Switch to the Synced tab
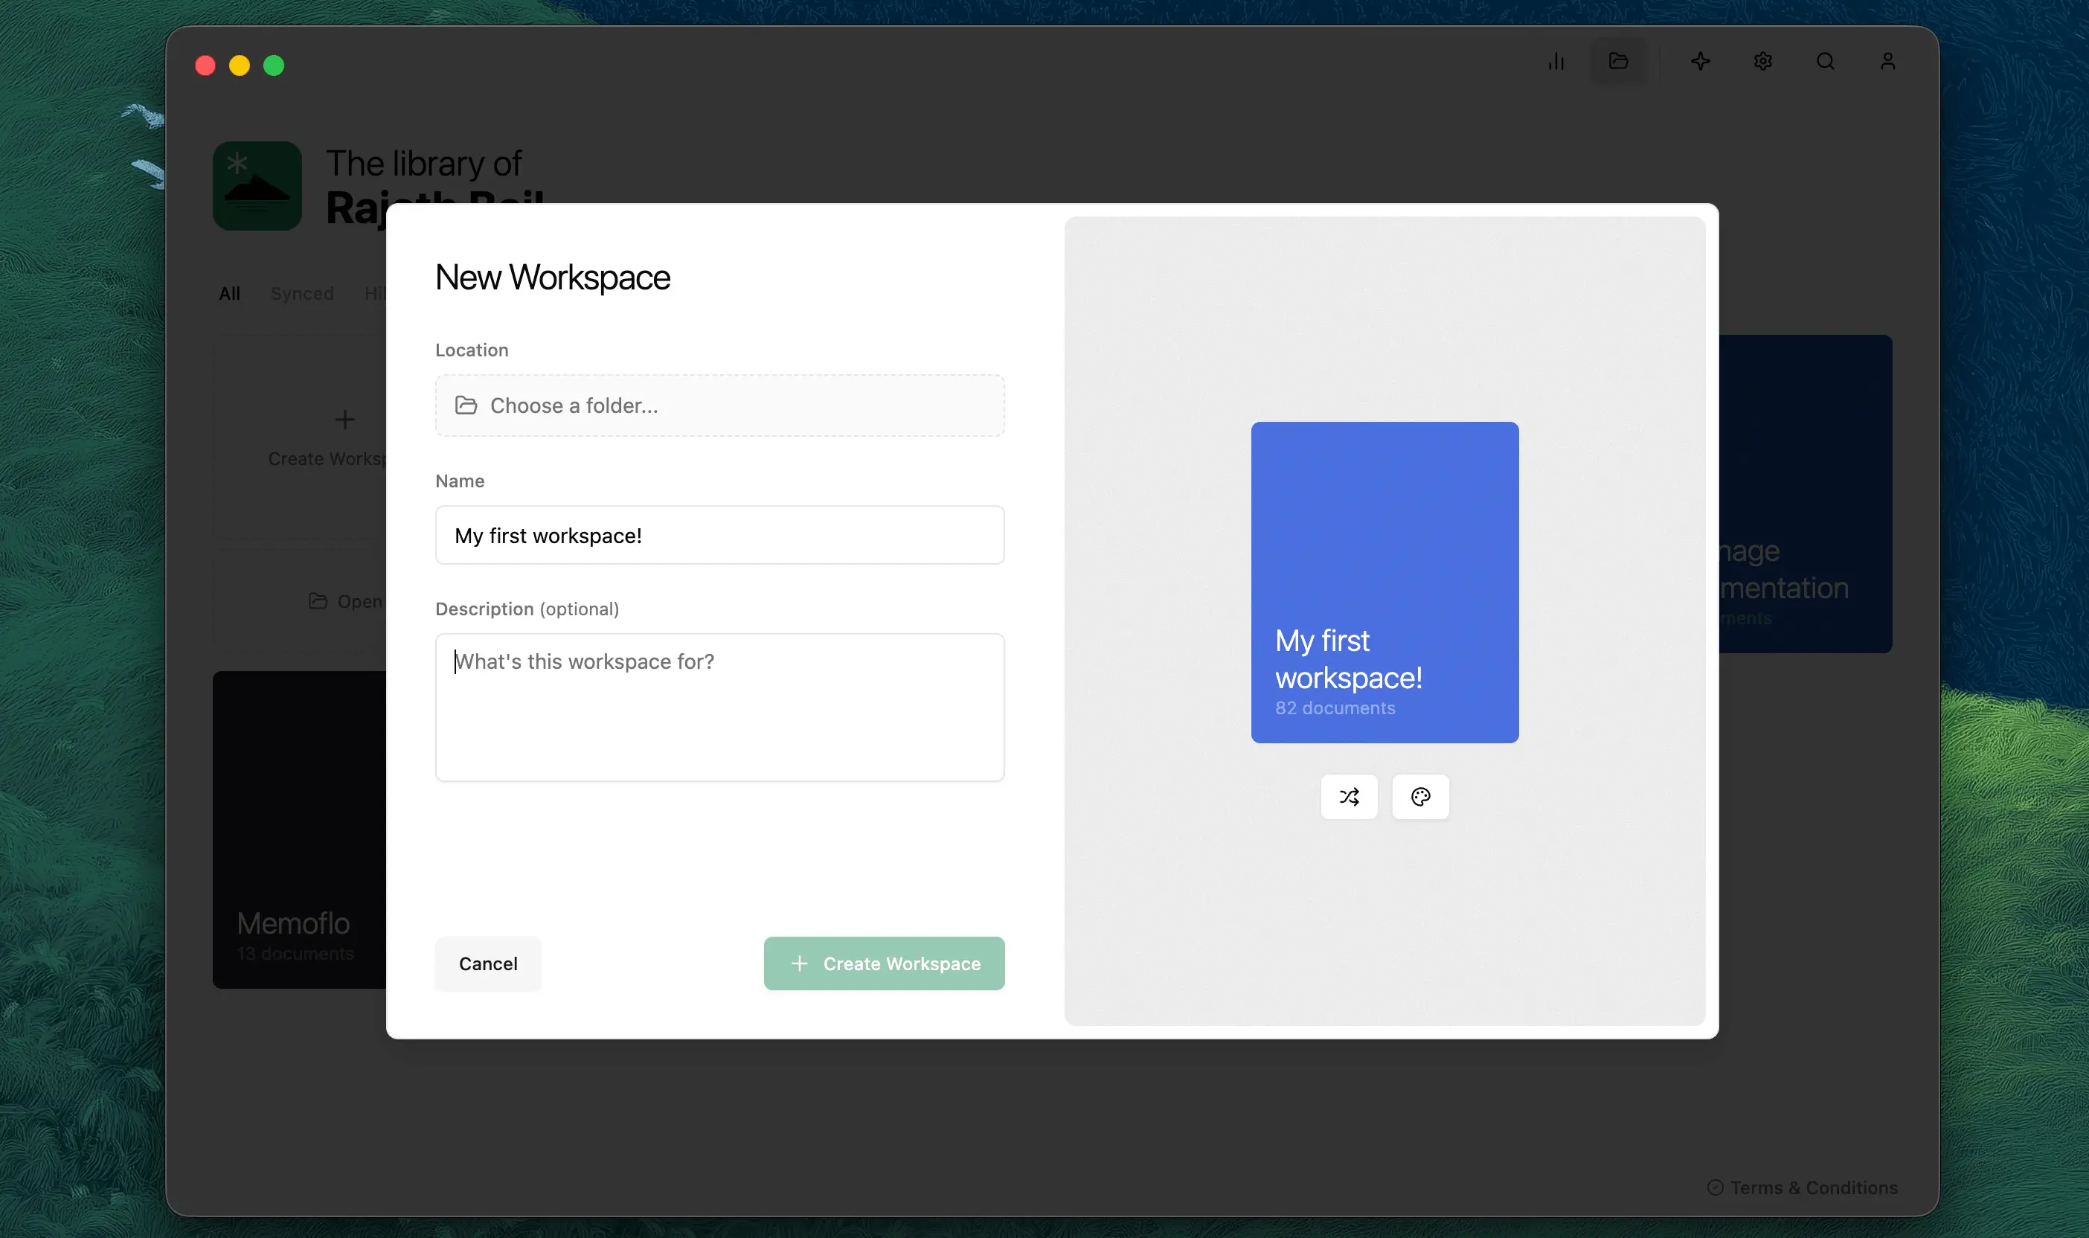Viewport: 2089px width, 1238px height. 302,294
